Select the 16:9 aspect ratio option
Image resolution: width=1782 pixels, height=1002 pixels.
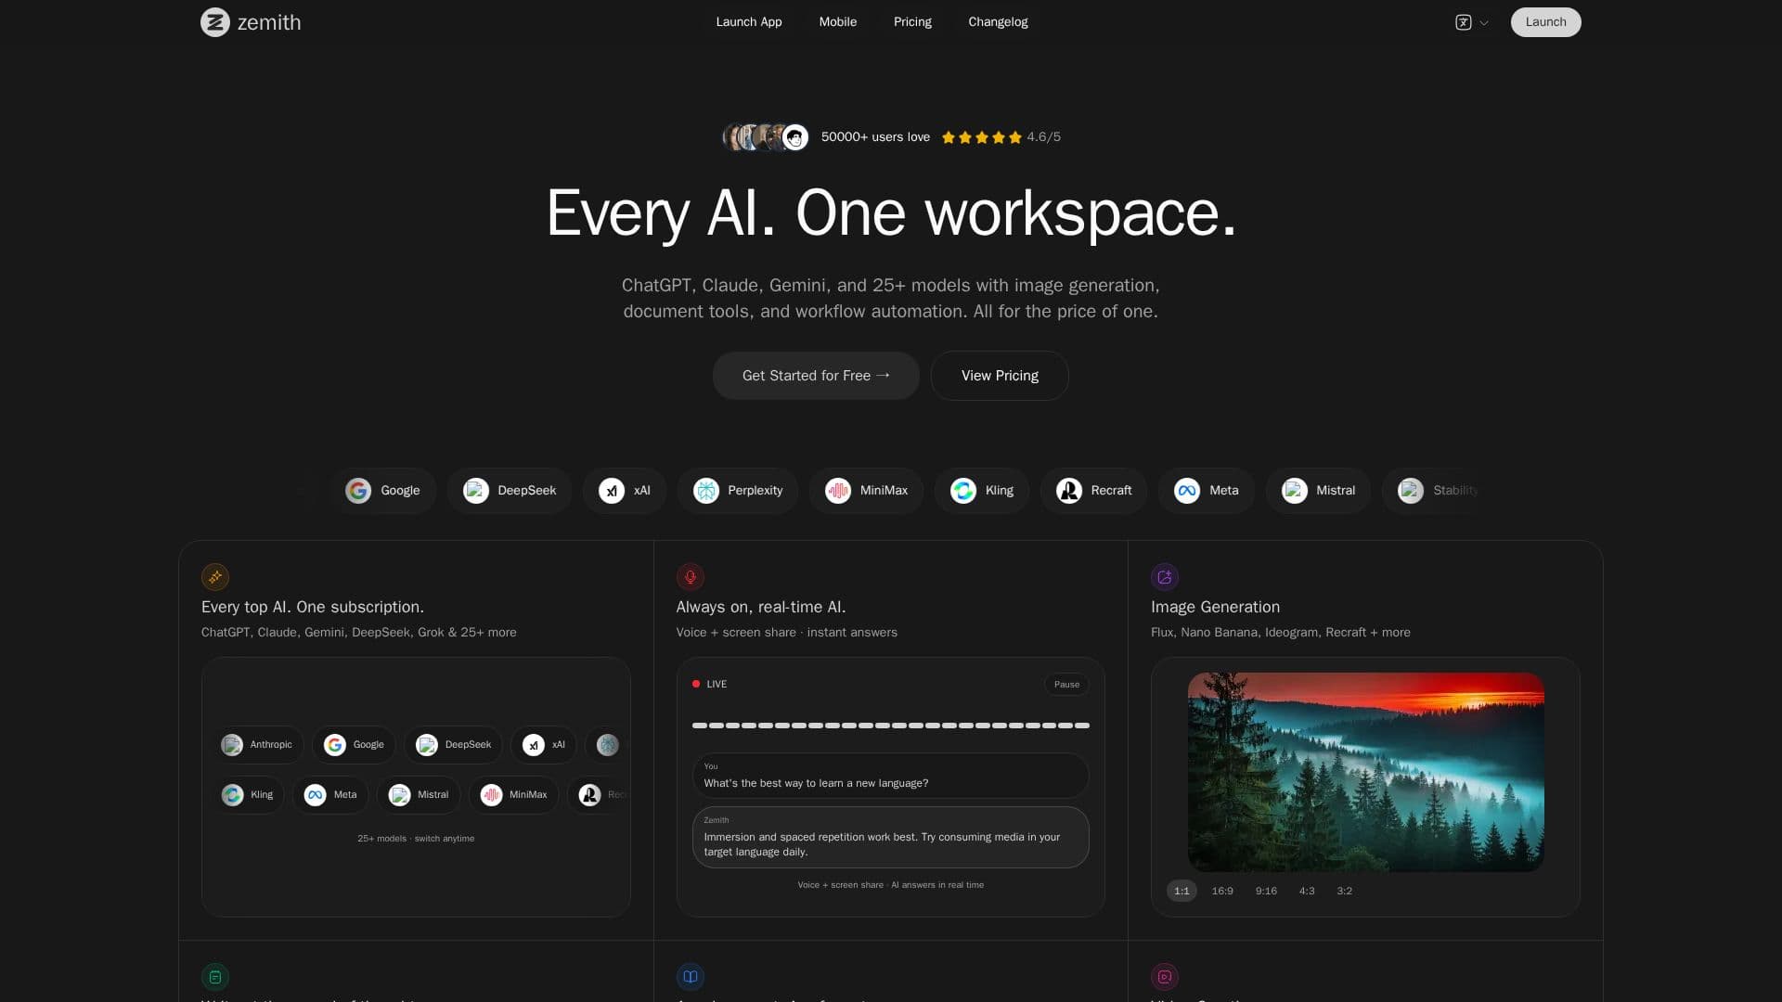(x=1222, y=891)
